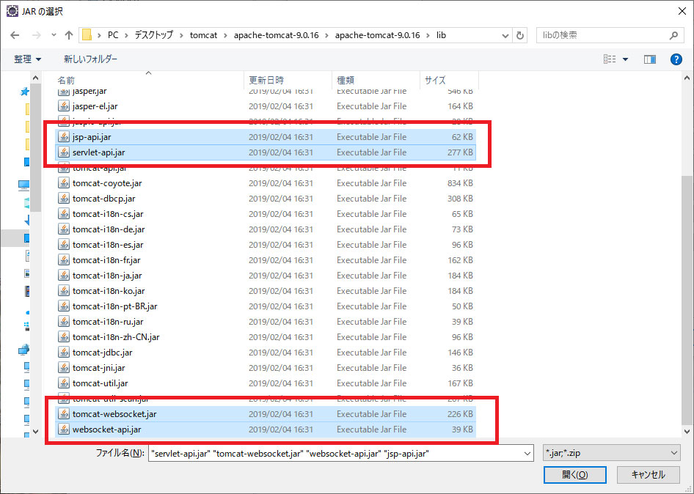Click the tomcat-util.jar file icon
The height and width of the screenshot is (494, 694).
tap(64, 383)
